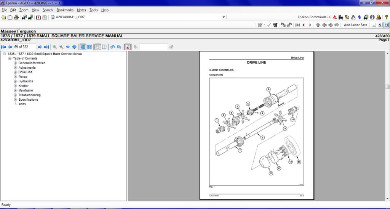390x209 pixels.
Task: Rotate page clockwise with the blue curved arrow
Action: (x=119, y=47)
